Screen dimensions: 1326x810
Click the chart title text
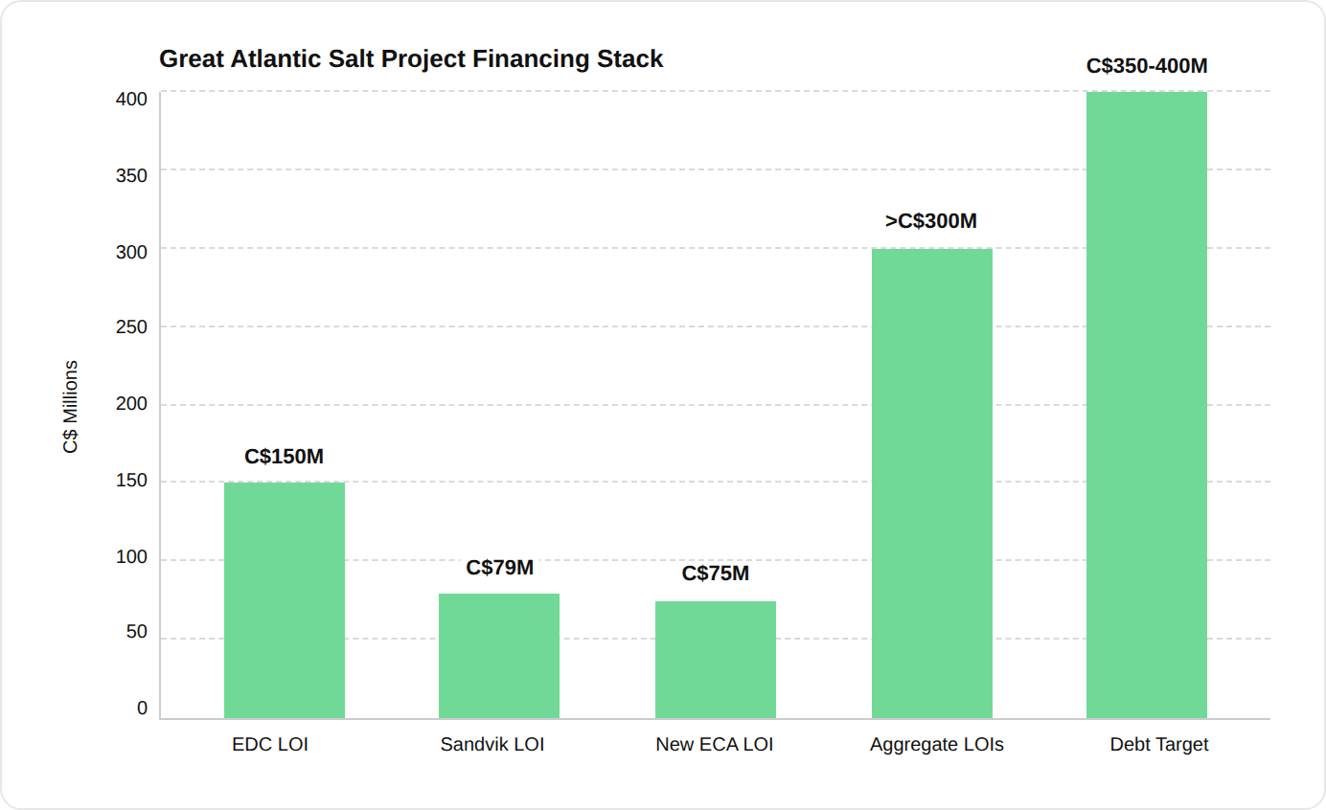tap(411, 58)
